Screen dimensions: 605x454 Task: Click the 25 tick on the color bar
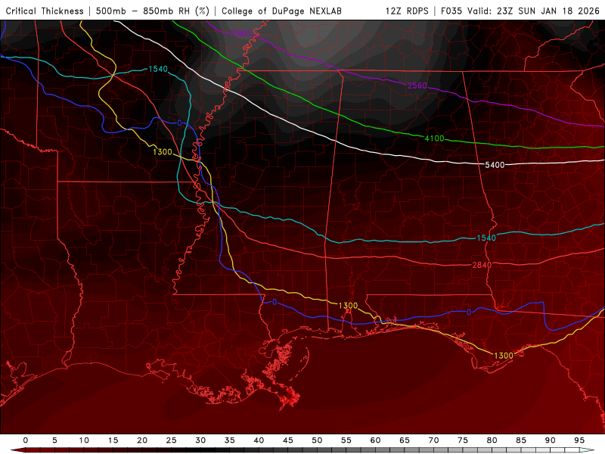click(x=172, y=440)
